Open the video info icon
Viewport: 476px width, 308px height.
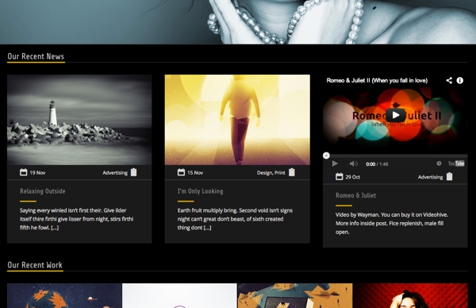(x=460, y=80)
